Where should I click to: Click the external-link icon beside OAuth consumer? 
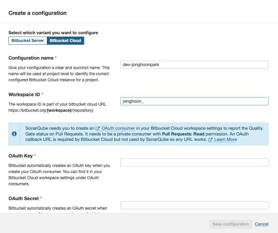[98, 128]
